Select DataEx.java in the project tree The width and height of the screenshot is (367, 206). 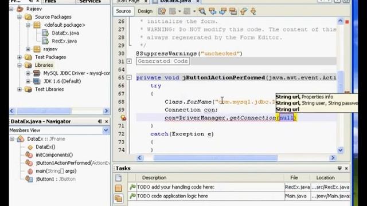65,33
